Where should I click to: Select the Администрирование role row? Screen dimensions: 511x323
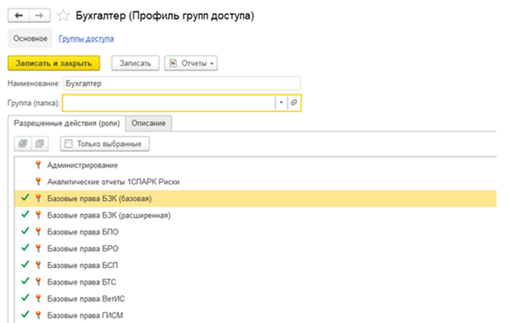255,165
